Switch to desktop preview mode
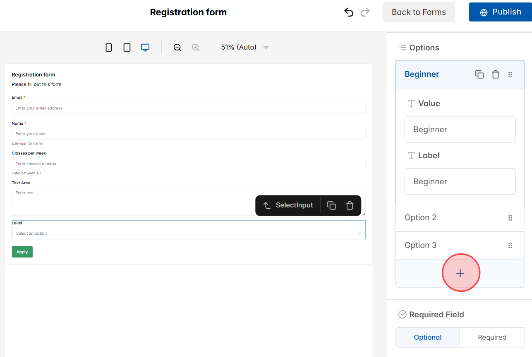This screenshot has height=357, width=532. (x=145, y=47)
